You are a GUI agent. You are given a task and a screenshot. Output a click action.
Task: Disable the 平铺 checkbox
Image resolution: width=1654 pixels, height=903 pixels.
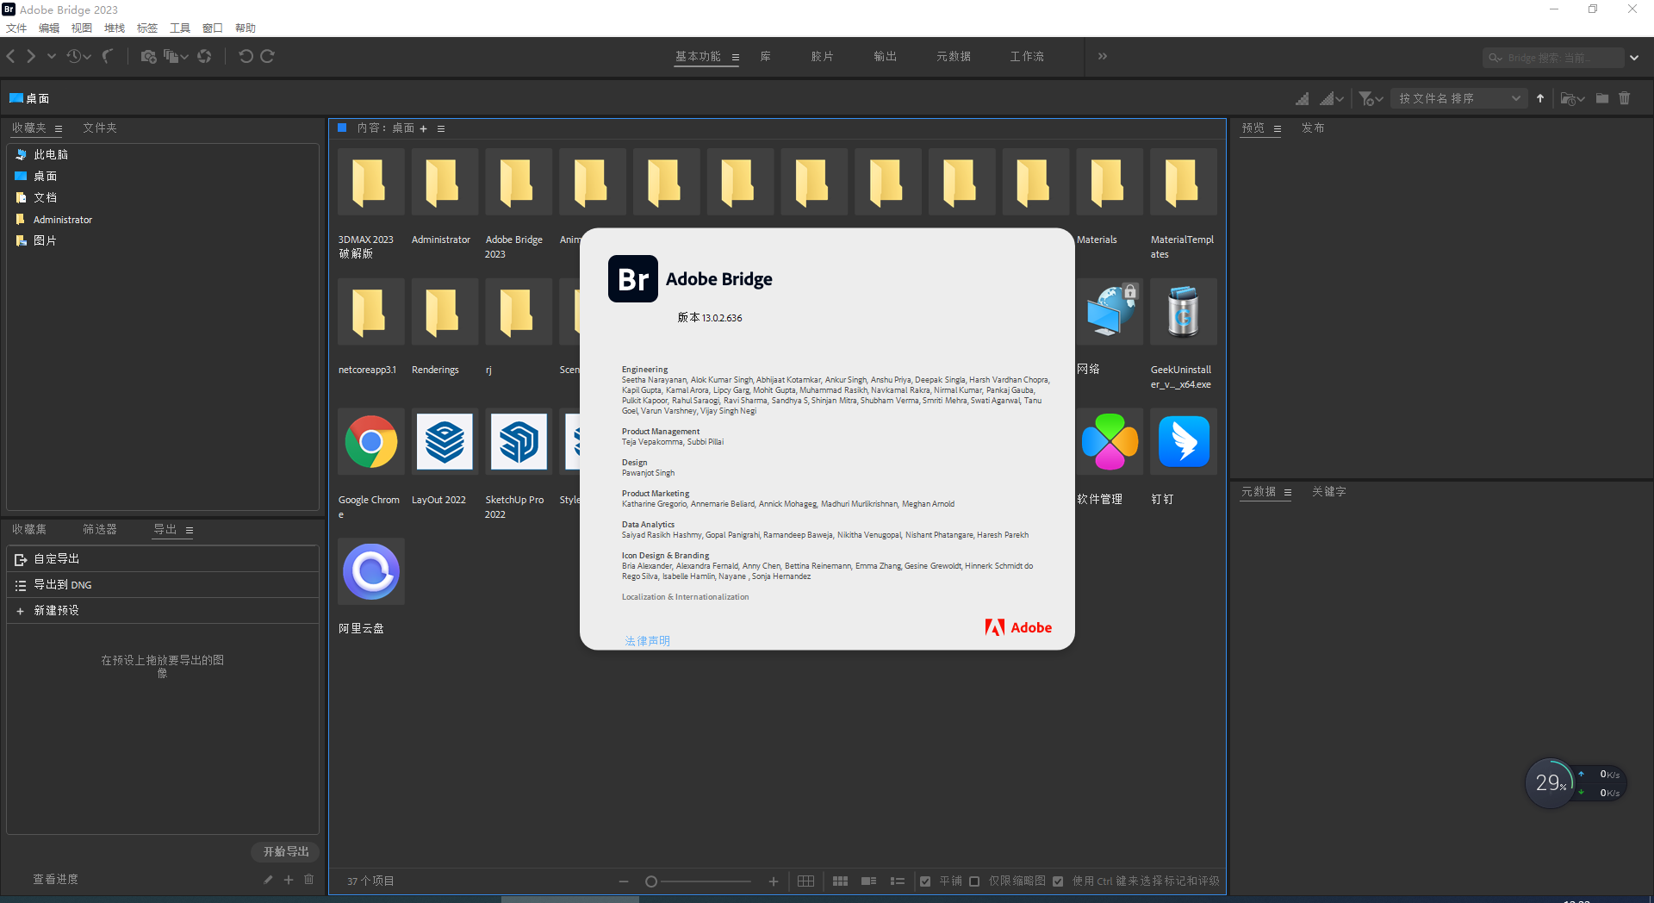[925, 881]
